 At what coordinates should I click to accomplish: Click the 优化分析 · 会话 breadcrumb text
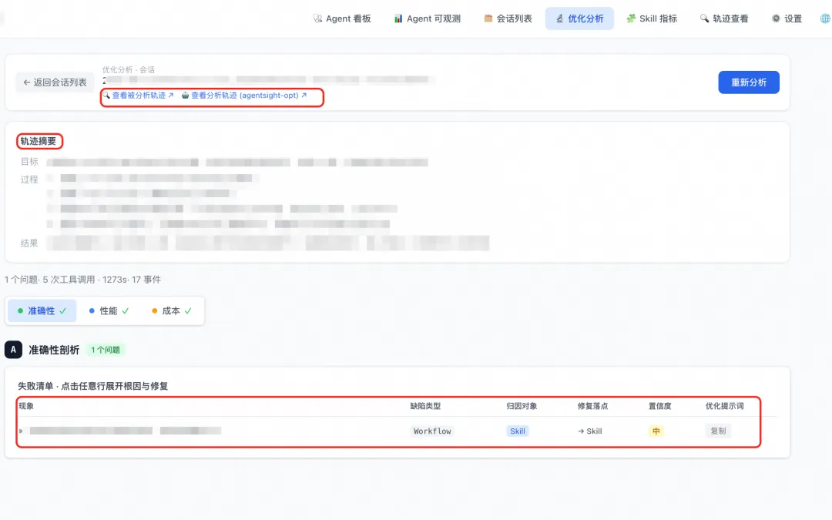click(x=129, y=69)
